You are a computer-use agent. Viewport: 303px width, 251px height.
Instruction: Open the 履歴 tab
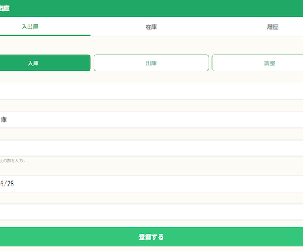coord(273,27)
